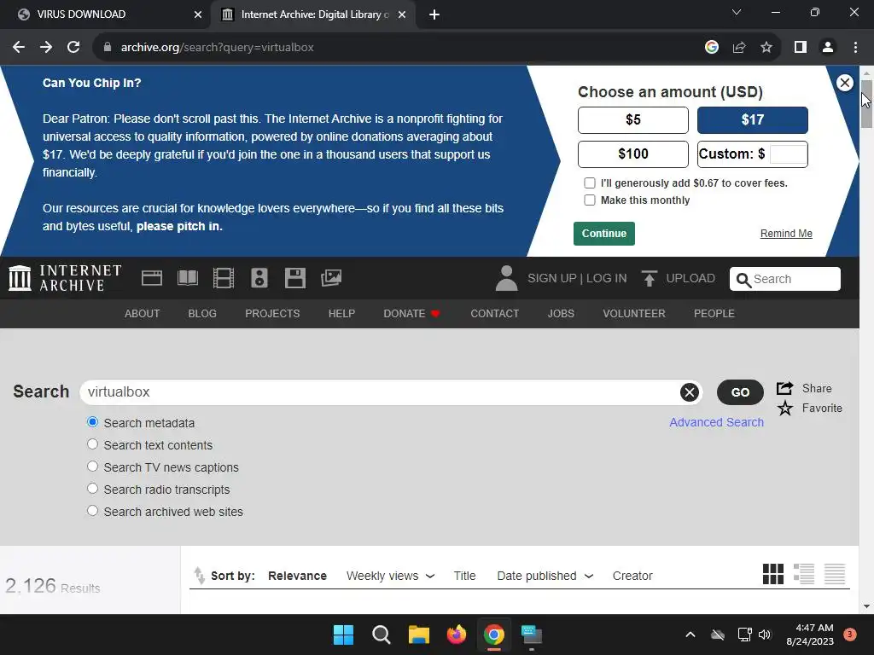Click the Upload arrow icon
The image size is (874, 655).
coord(650,278)
